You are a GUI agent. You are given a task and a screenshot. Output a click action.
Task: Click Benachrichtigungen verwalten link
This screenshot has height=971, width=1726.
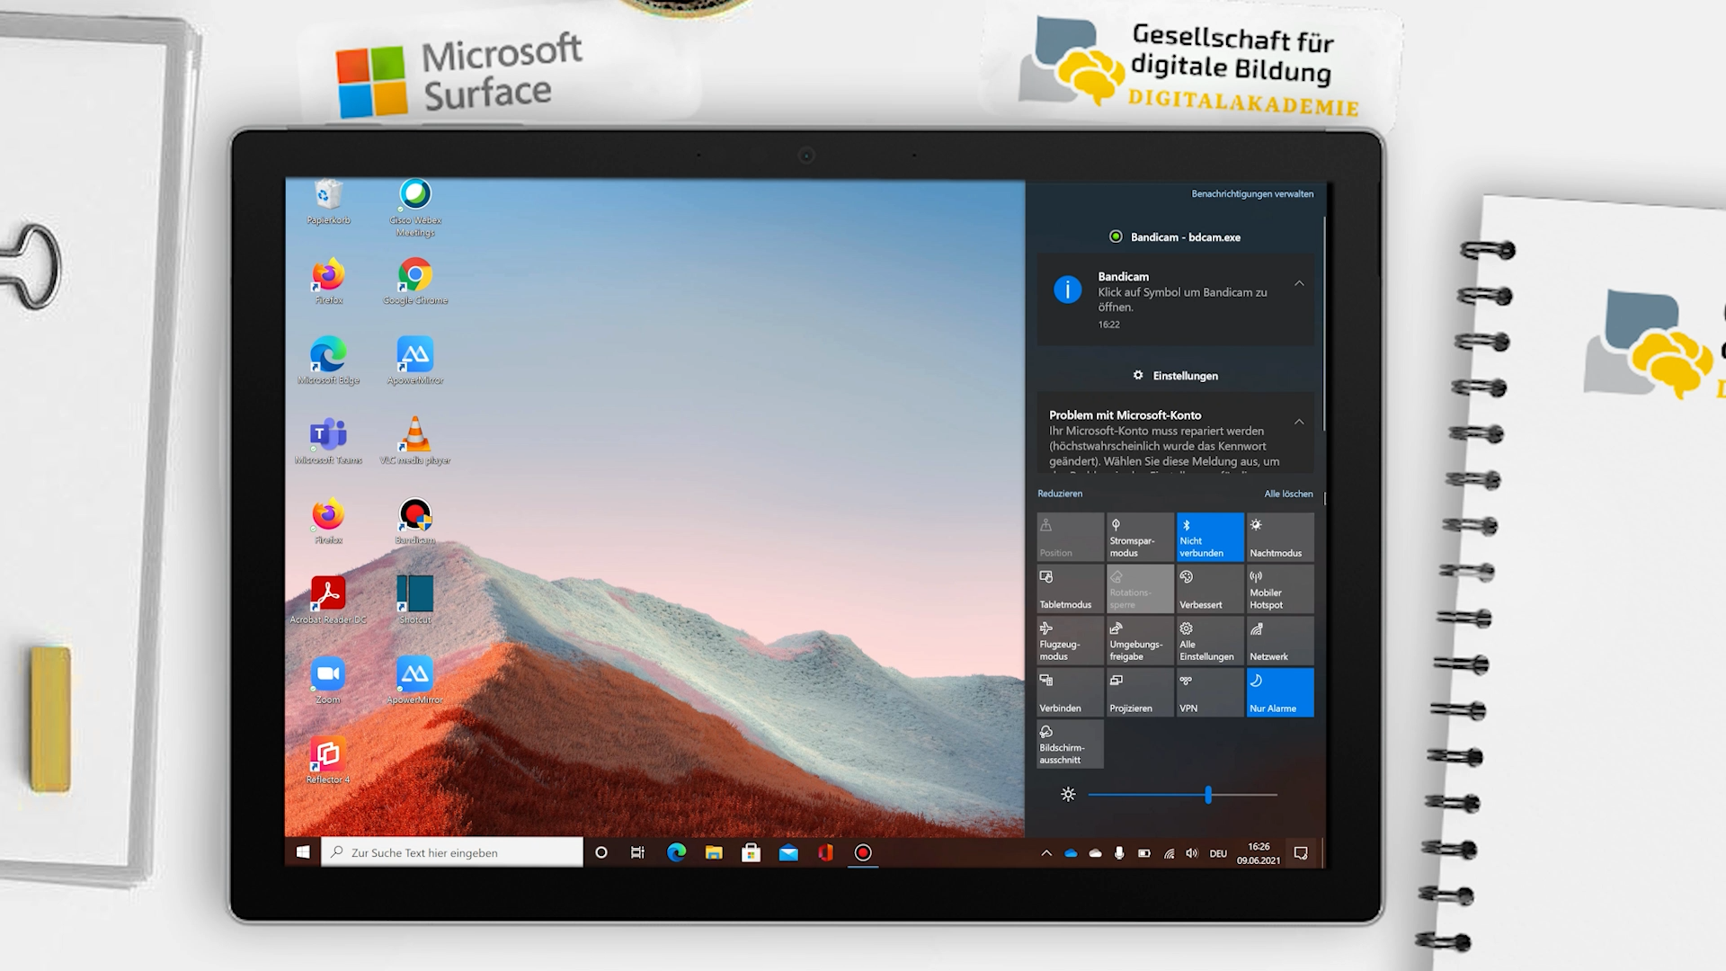point(1252,194)
